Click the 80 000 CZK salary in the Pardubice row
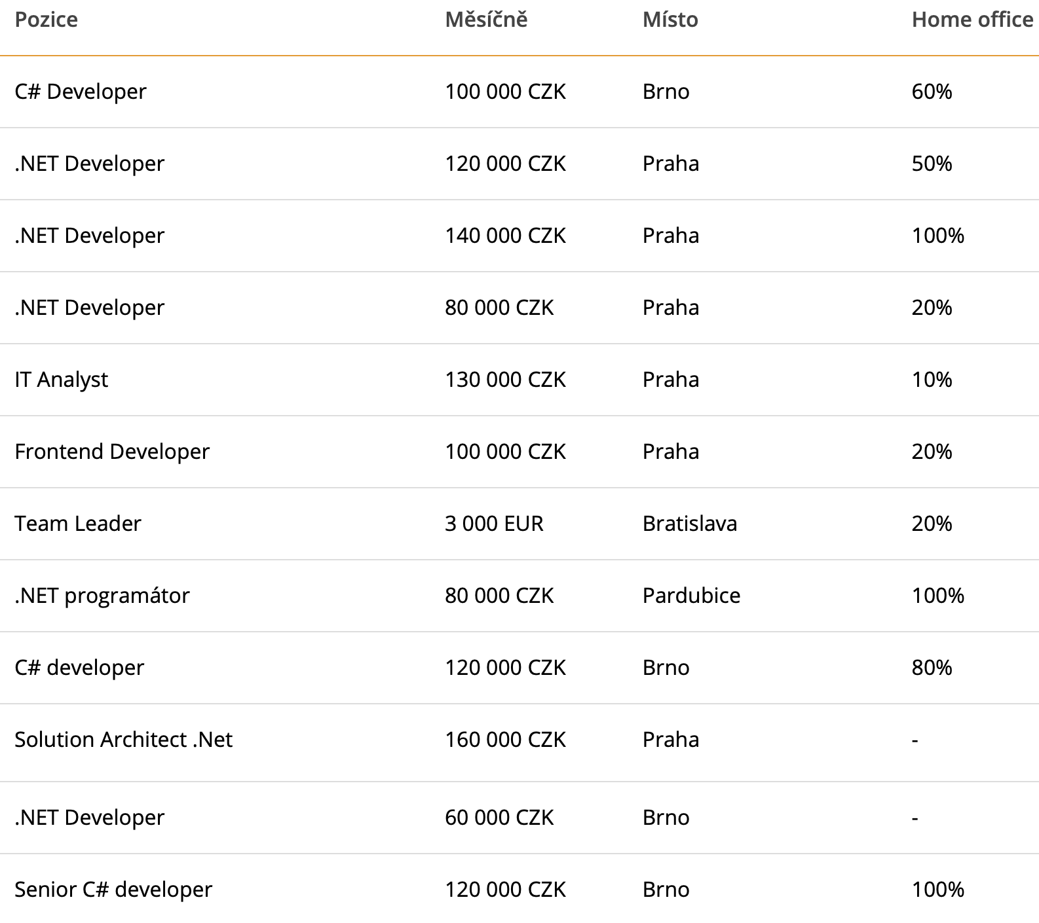Screen dimensions: 1039x923 coord(499,596)
